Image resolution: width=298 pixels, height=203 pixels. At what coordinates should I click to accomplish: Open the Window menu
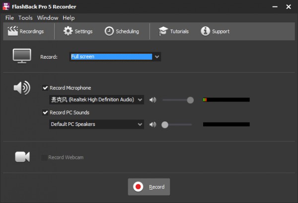pos(48,18)
